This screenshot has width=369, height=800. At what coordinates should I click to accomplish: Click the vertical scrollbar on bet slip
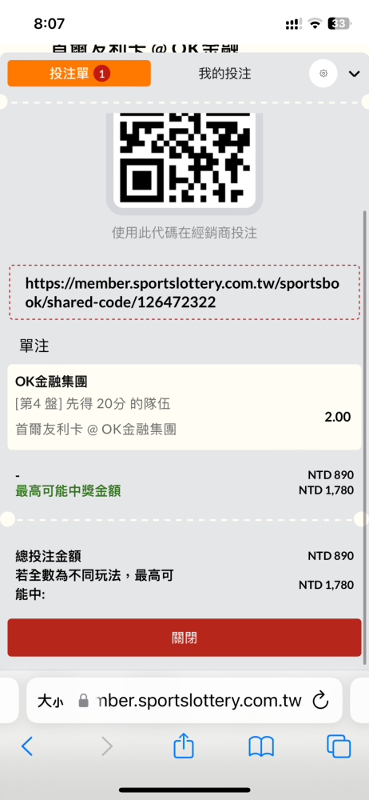point(364,436)
